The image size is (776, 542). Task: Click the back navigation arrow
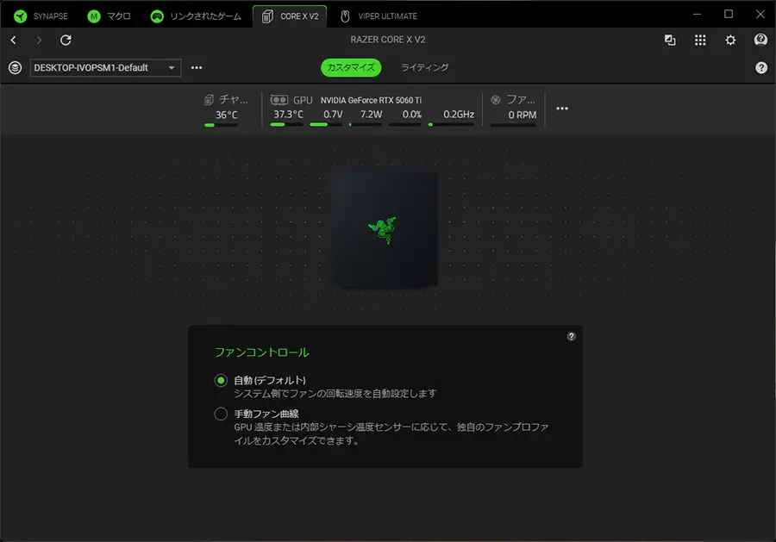click(14, 40)
